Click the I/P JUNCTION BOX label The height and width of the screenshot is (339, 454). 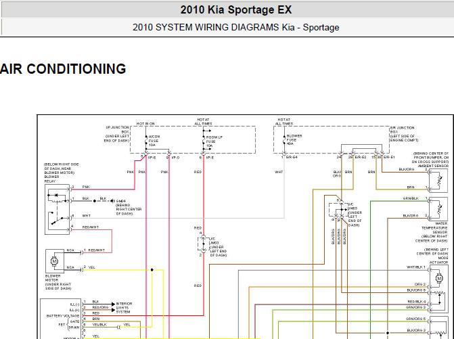click(x=116, y=134)
